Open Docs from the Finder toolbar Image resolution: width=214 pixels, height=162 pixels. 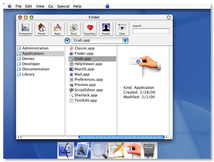(x=74, y=29)
